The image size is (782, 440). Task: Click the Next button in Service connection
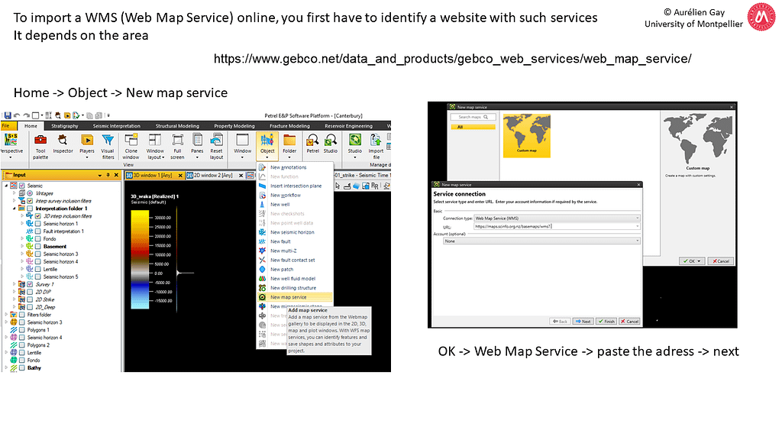[583, 322]
